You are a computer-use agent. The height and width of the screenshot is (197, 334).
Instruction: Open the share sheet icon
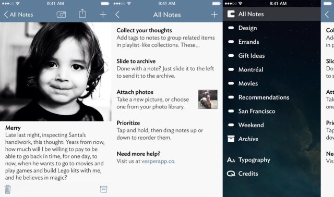click(82, 14)
